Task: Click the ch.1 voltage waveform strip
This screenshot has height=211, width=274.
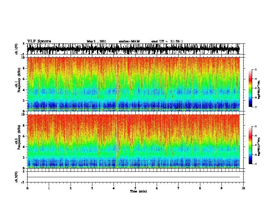Action: point(134,49)
